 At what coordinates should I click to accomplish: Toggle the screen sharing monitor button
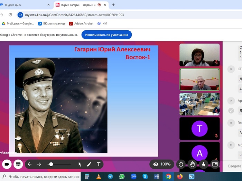[18, 164]
